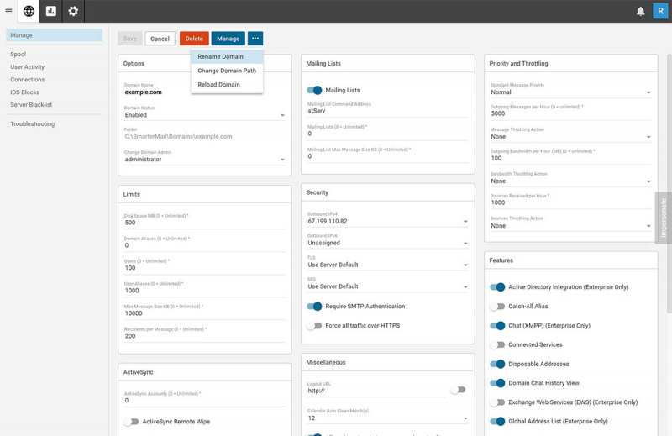The width and height of the screenshot is (672, 436).
Task: Click the Cancel button
Action: [x=160, y=39]
